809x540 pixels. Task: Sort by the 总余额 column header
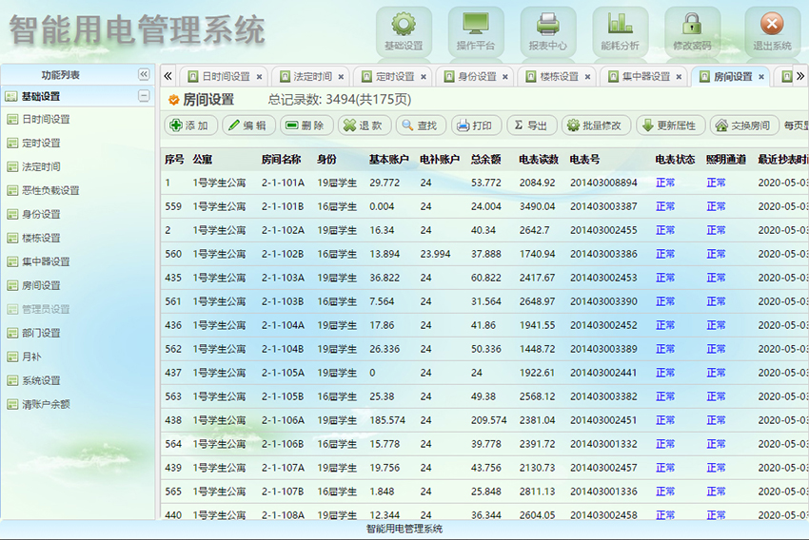486,159
